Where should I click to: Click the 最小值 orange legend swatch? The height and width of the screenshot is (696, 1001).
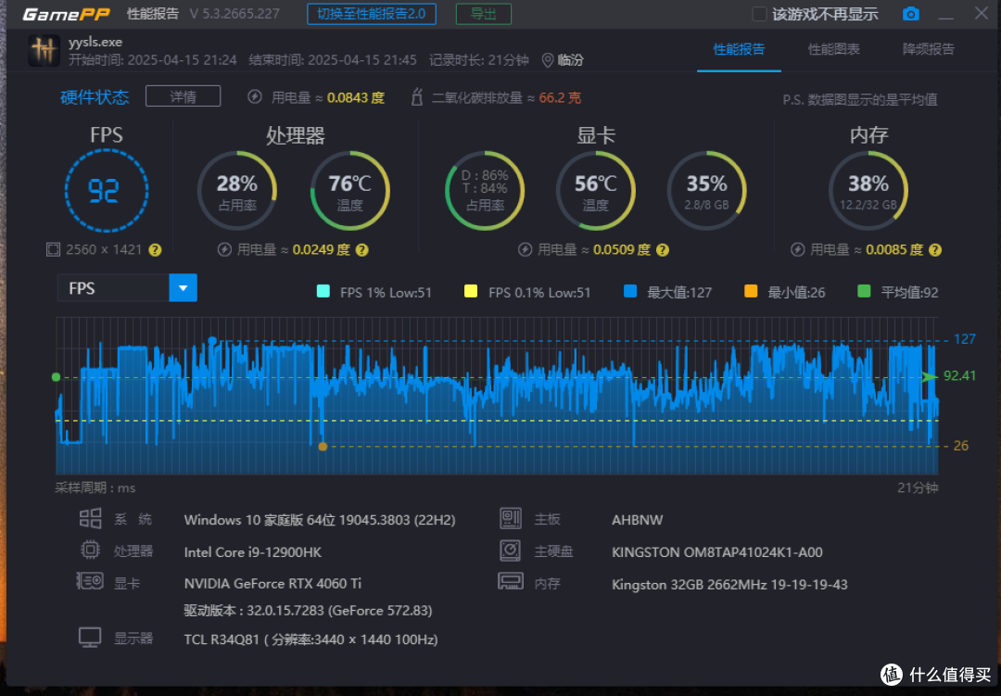click(x=751, y=292)
